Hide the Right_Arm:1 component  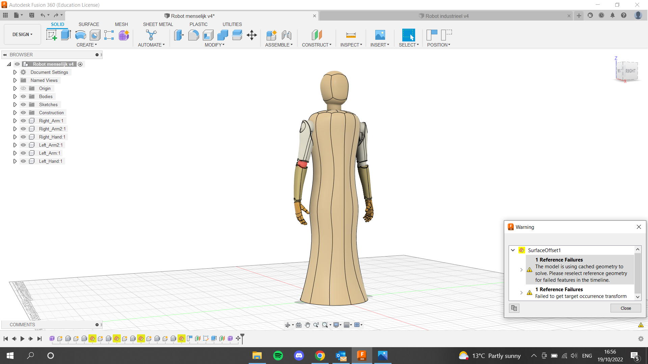23,121
